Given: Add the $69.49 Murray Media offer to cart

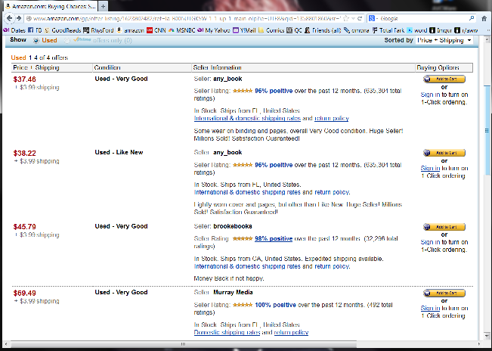Looking at the screenshot, I should pyautogui.click(x=444, y=292).
